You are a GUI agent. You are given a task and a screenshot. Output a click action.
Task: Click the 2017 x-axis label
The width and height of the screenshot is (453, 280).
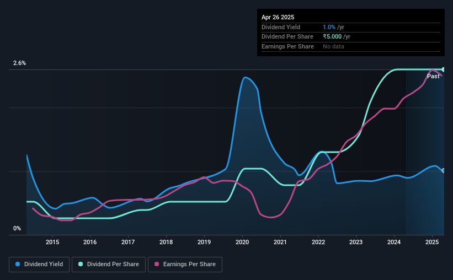pyautogui.click(x=128, y=242)
